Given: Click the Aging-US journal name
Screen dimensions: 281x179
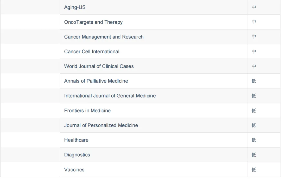Looking at the screenshot, I should [75, 7].
